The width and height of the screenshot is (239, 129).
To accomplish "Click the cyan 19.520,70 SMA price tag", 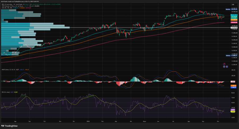I will [x=234, y=15].
